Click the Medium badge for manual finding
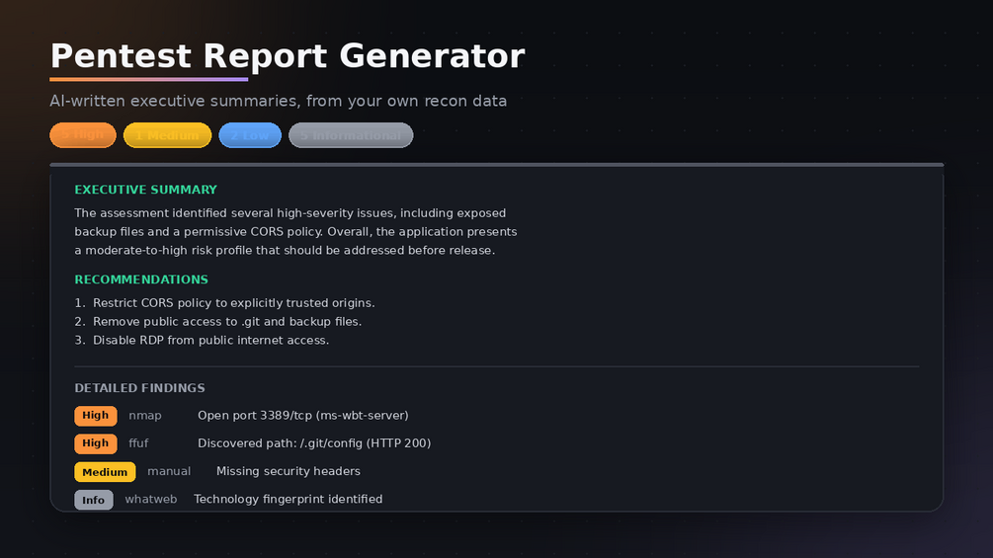Screen dimensions: 993x558 [x=105, y=472]
